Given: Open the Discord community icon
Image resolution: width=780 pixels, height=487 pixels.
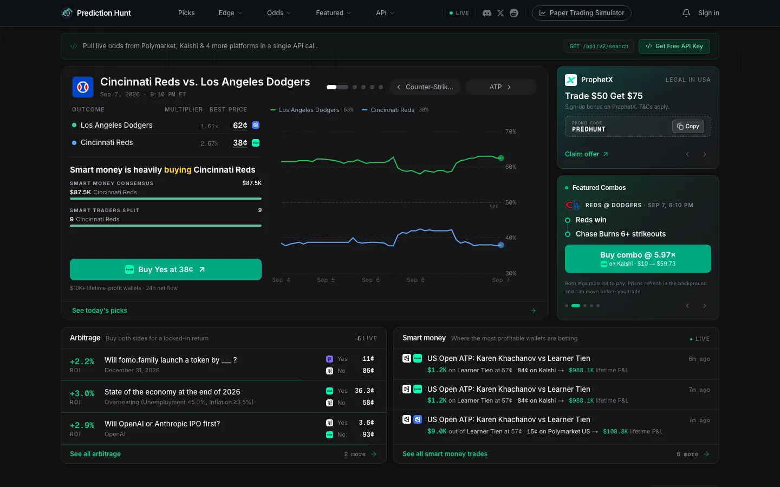Looking at the screenshot, I should click(x=487, y=13).
